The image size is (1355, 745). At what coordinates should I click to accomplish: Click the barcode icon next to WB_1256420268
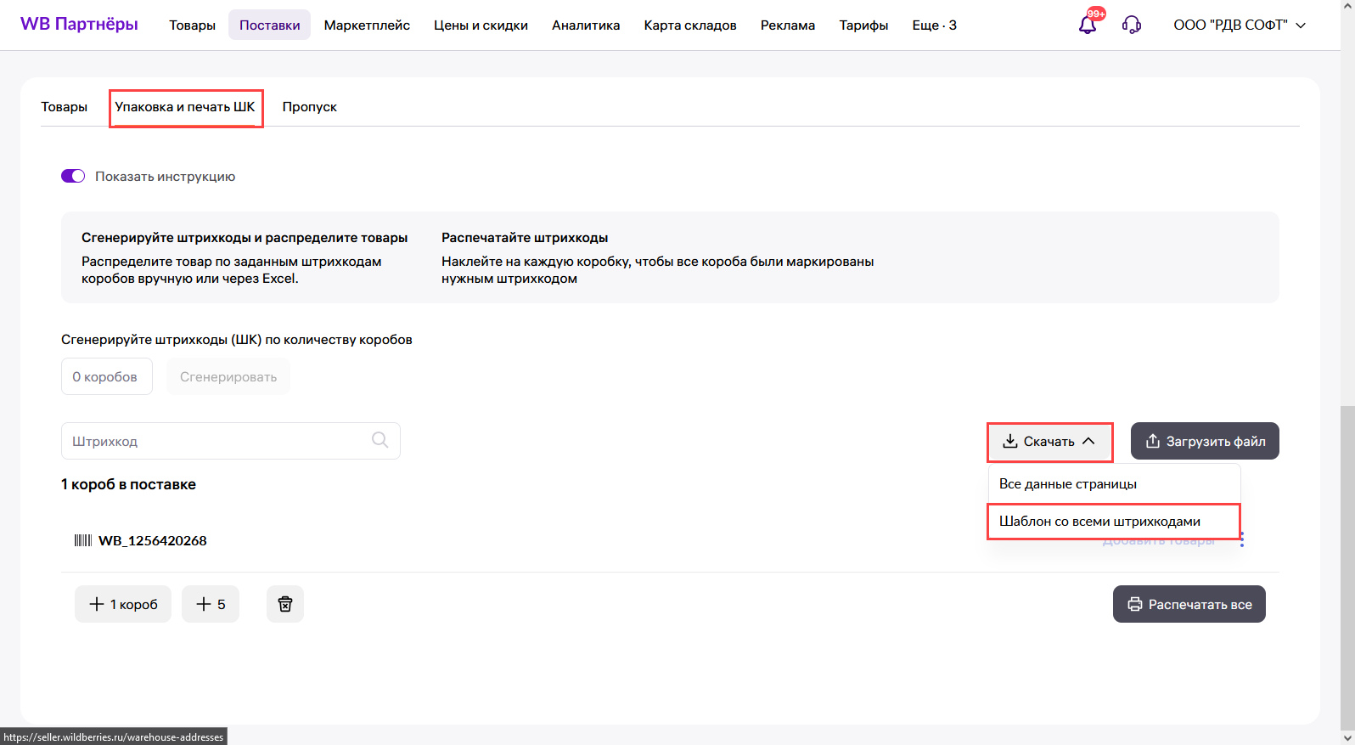pyautogui.click(x=83, y=540)
